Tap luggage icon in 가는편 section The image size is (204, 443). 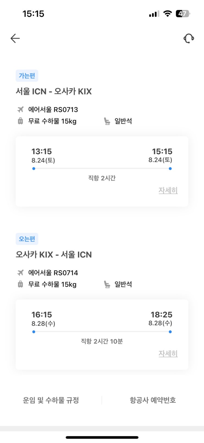[x=20, y=121]
